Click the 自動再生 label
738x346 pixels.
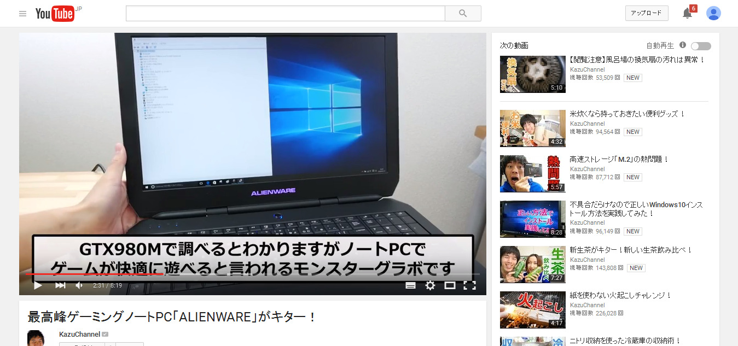660,45
